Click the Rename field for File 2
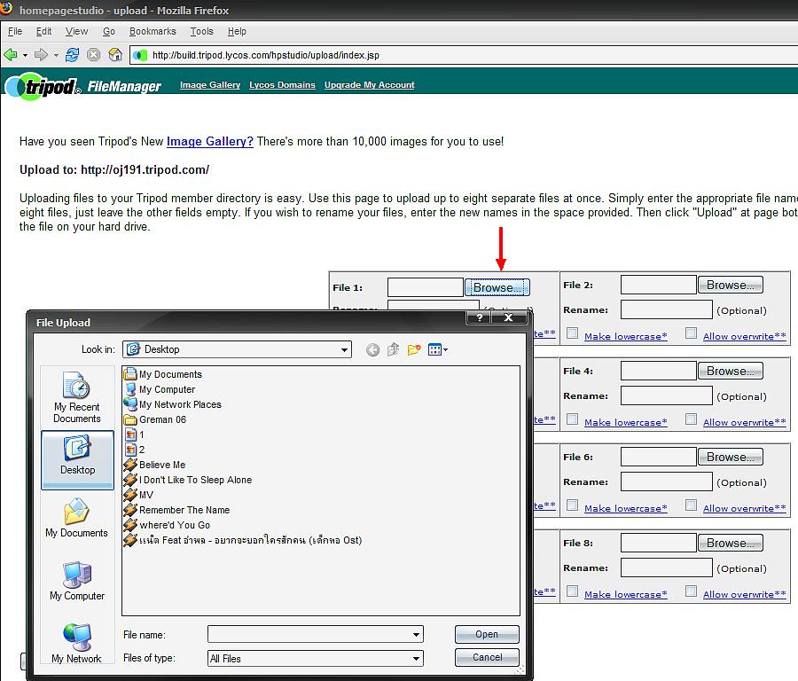798x681 pixels. [x=666, y=310]
